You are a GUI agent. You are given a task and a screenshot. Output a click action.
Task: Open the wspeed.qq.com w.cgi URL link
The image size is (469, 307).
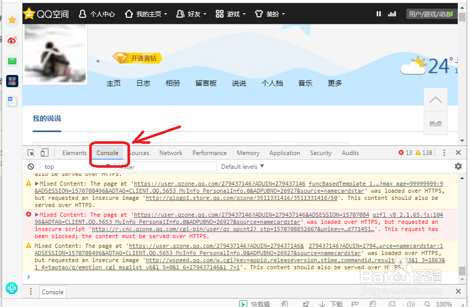pos(240,264)
